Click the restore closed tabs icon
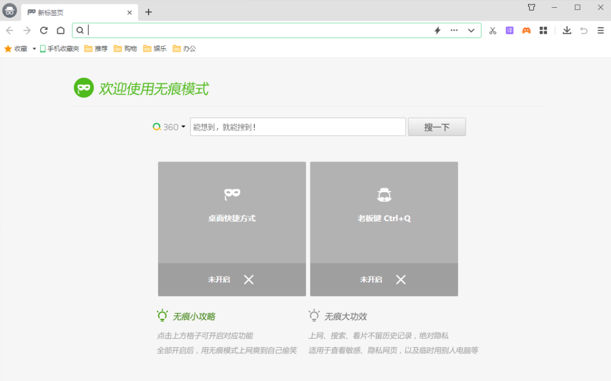Image resolution: width=611 pixels, height=381 pixels. [584, 31]
